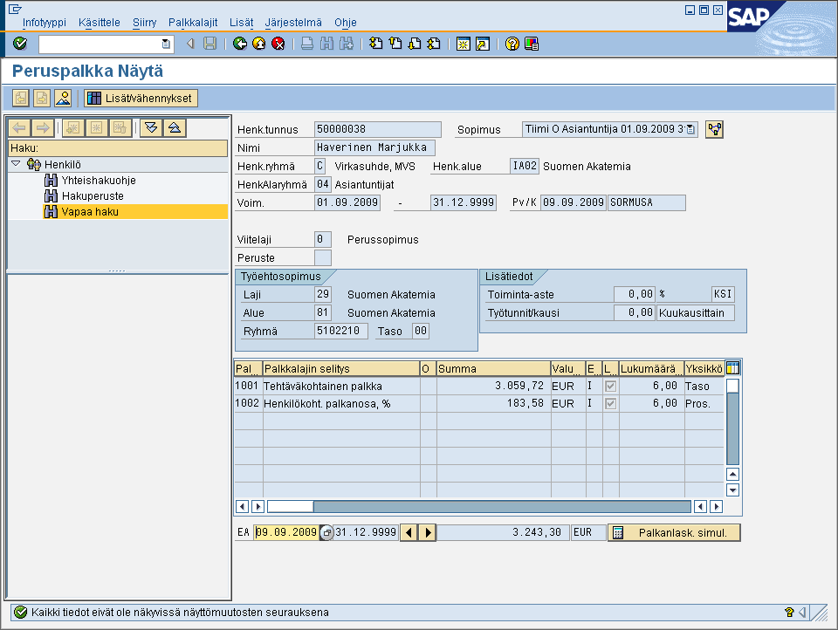Click the Collapse all nodes icon
Image resolution: width=838 pixels, height=630 pixels.
coord(175,127)
